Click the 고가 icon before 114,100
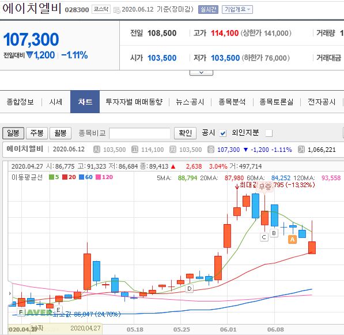 point(135,150)
